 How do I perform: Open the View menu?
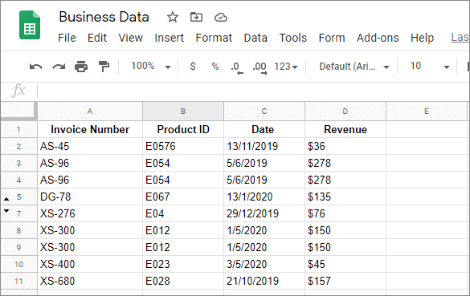130,38
